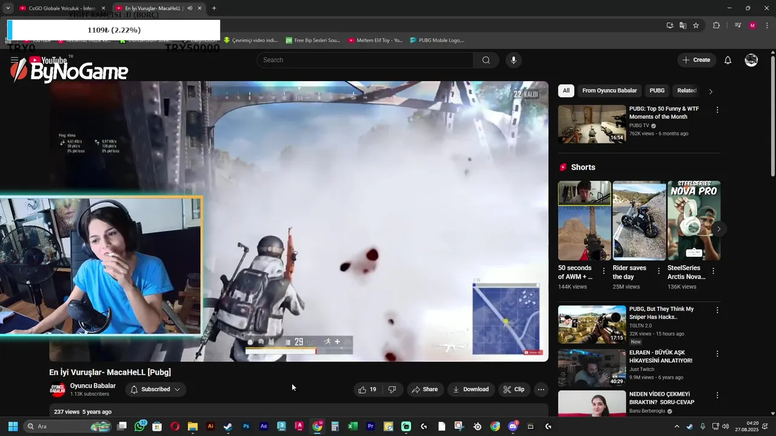Open Premiere Pro from the taskbar
Image resolution: width=776 pixels, height=436 pixels.
[370, 426]
